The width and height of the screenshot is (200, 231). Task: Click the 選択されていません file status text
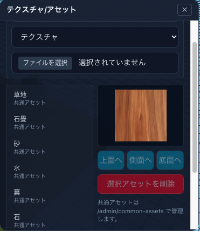[112, 63]
